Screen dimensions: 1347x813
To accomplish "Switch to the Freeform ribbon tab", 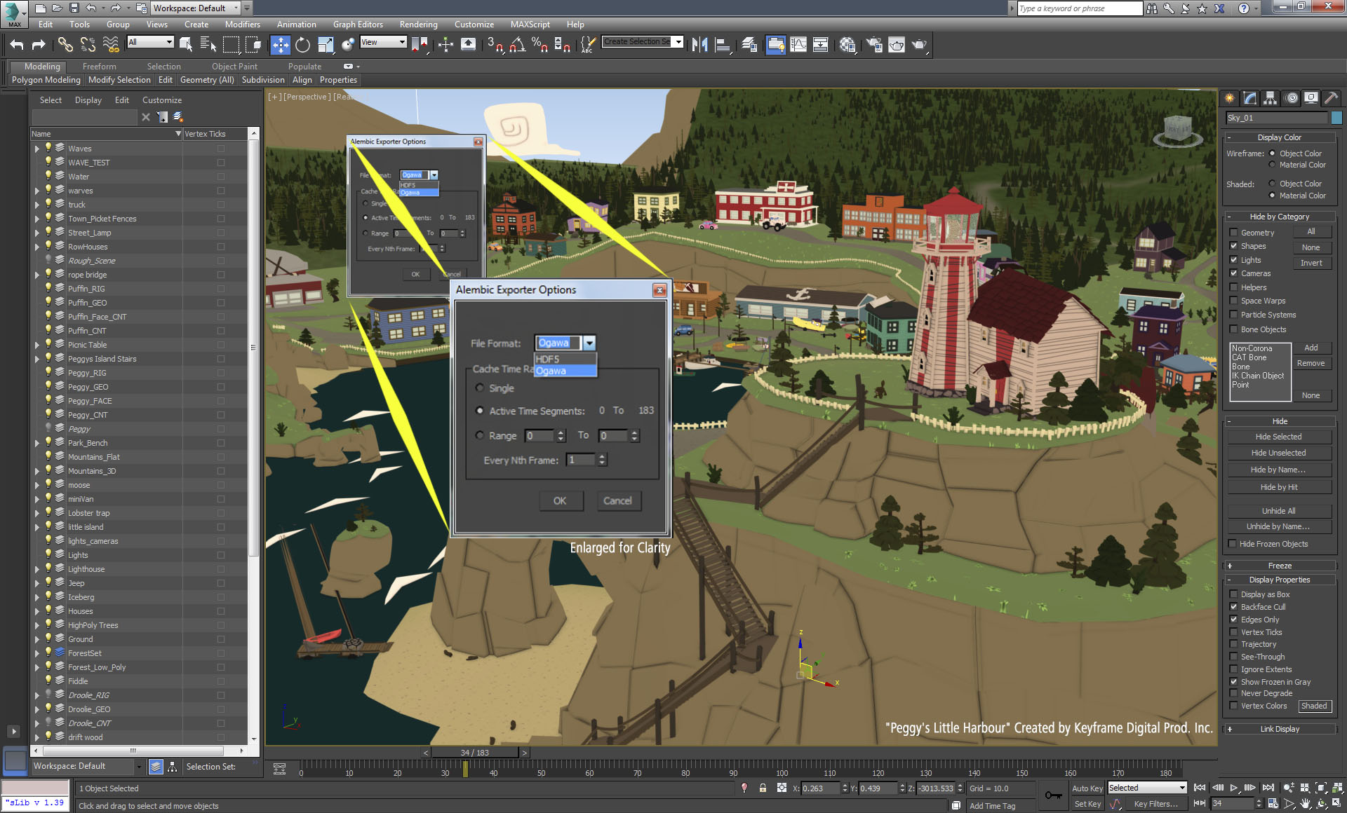I will pyautogui.click(x=99, y=66).
